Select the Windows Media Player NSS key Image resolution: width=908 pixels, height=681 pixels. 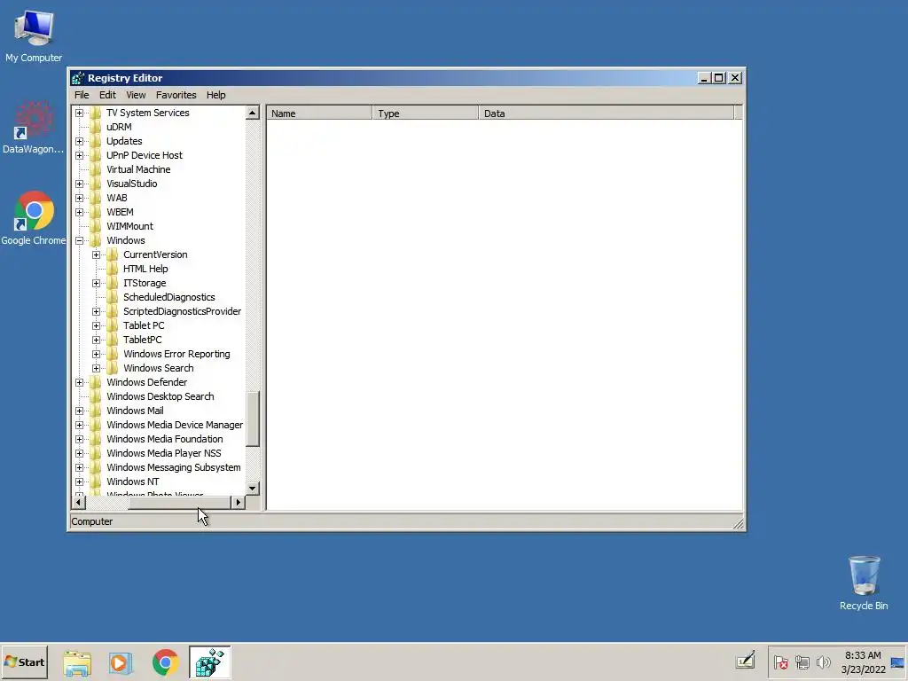[163, 453]
